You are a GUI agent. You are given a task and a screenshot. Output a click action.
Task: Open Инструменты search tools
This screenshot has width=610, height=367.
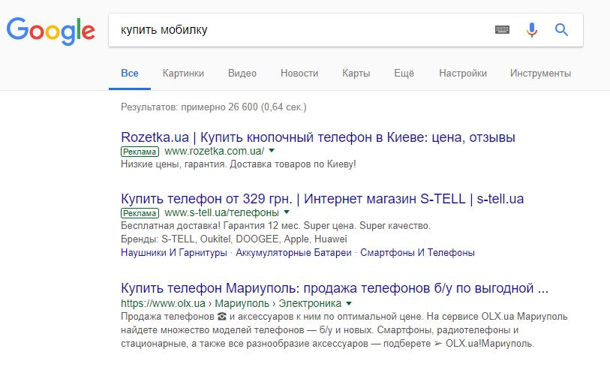[x=540, y=73]
